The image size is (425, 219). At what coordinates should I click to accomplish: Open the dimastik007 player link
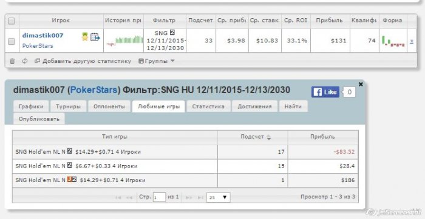pyautogui.click(x=43, y=35)
